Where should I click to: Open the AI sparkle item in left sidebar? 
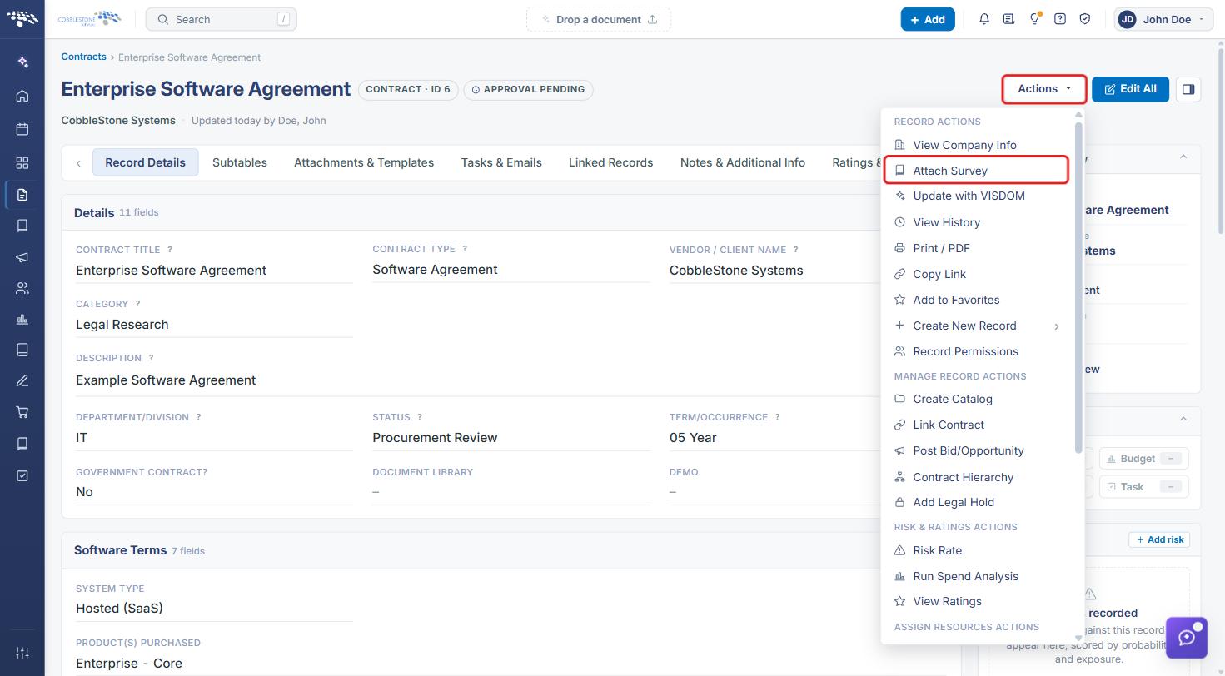[x=22, y=62]
